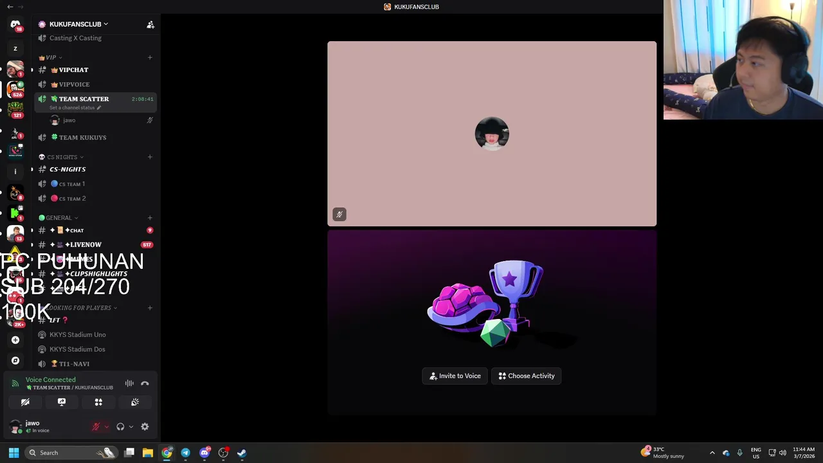Open User Settings with the gear icon
Screen dimensions: 823x463
(x=145, y=426)
